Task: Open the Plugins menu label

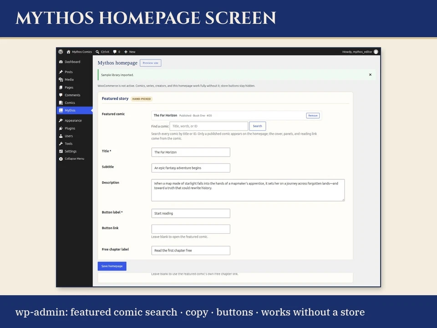Action: click(70, 128)
